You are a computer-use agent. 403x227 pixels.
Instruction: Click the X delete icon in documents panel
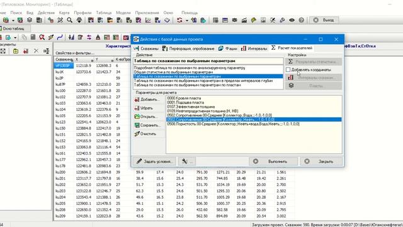click(x=36, y=51)
